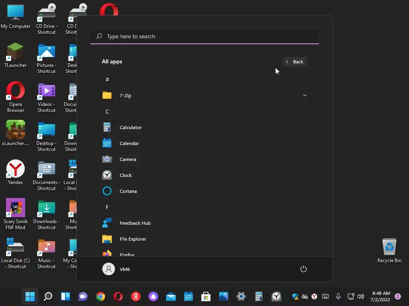
Task: Open Mail from the taskbar
Action: coord(171,296)
